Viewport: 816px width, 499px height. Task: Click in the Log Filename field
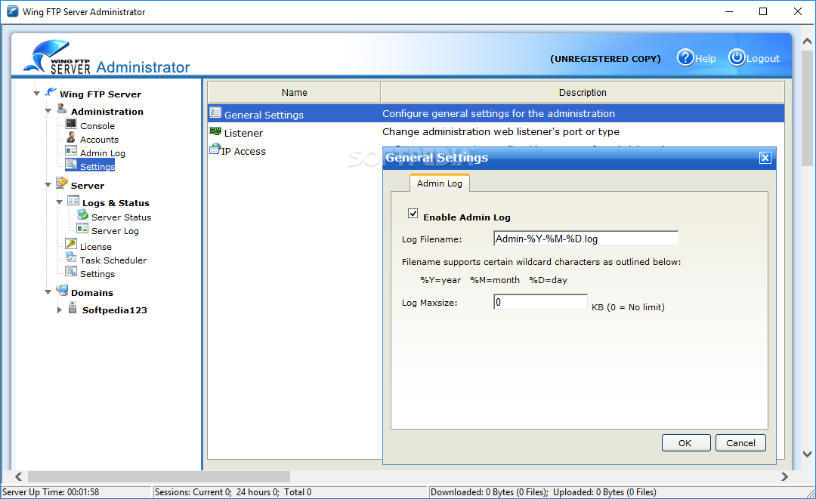(586, 239)
